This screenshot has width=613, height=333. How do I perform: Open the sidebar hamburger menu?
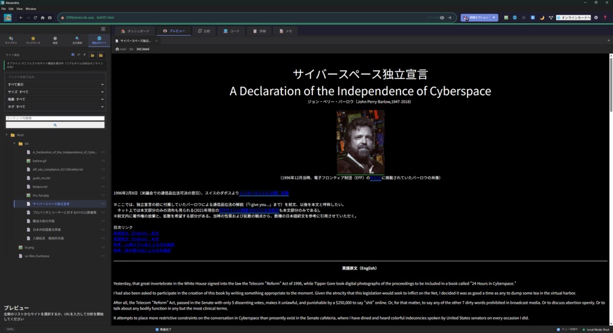103,29
